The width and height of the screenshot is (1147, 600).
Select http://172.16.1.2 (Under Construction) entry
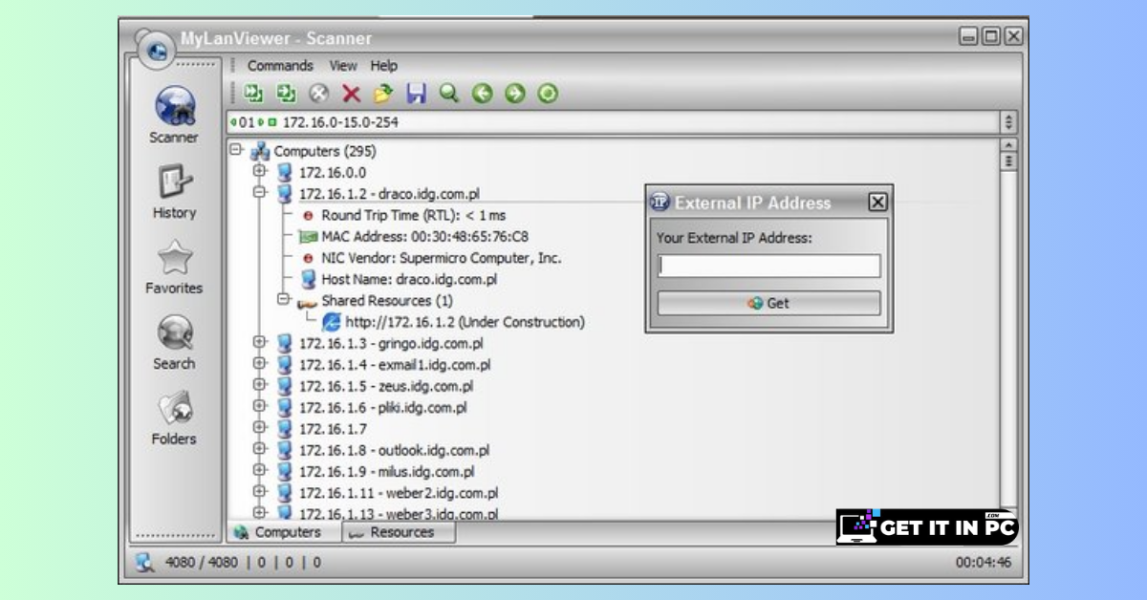(465, 322)
